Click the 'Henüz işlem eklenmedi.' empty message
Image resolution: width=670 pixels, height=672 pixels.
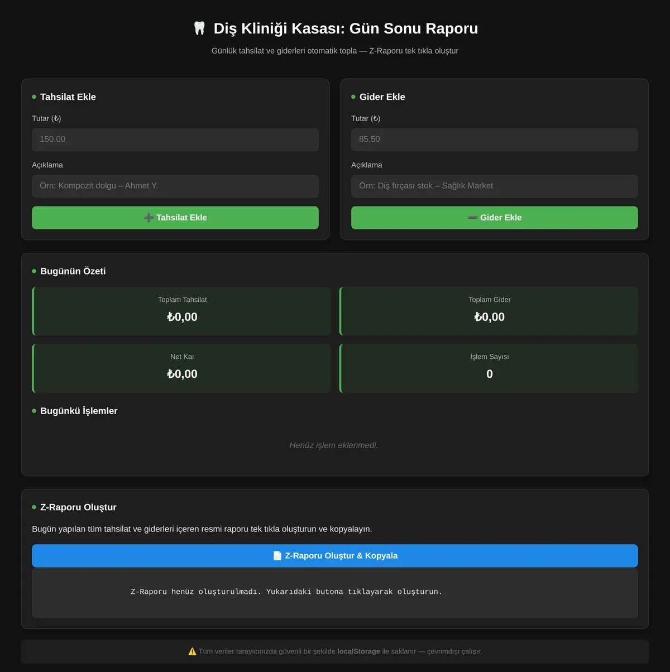(x=334, y=445)
